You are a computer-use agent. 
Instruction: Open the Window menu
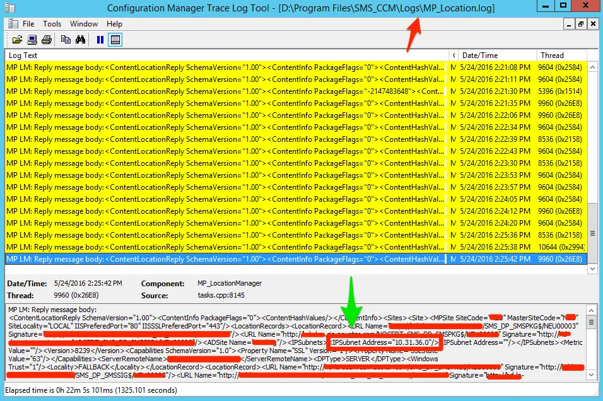(84, 24)
